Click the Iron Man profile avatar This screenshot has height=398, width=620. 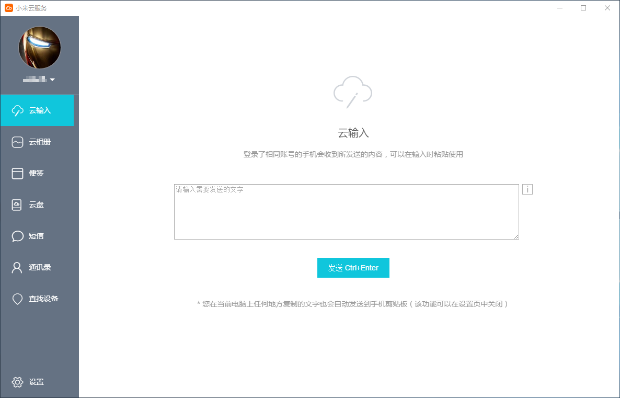tap(40, 48)
